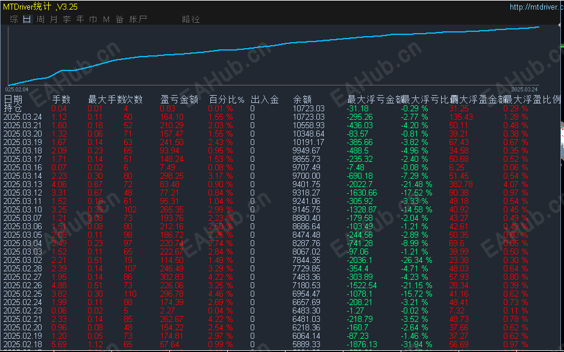Select the 2025.03.10 date row
The height and width of the screenshot is (352, 564).
coord(282,209)
